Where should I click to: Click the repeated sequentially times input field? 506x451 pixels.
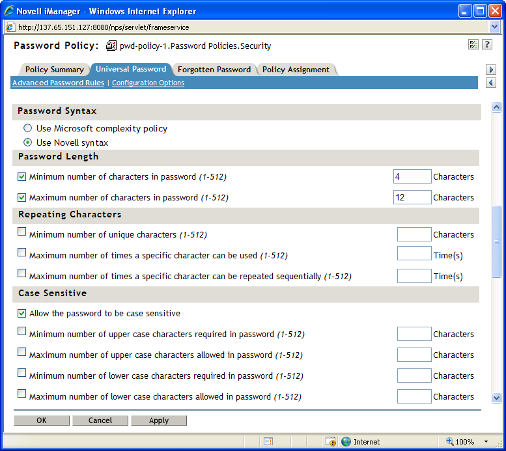414,276
